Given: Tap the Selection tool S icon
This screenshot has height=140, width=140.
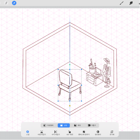Looking at the screenshot, I should coord(6,3).
